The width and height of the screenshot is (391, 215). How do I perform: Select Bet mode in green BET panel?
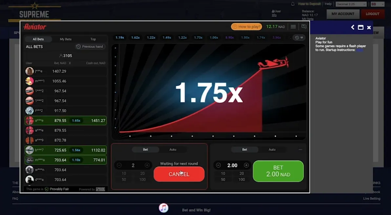245,149
